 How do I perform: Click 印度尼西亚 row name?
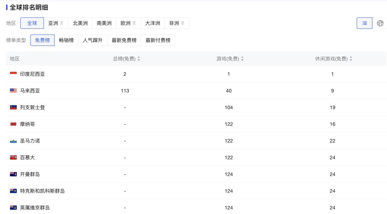[x=32, y=74]
